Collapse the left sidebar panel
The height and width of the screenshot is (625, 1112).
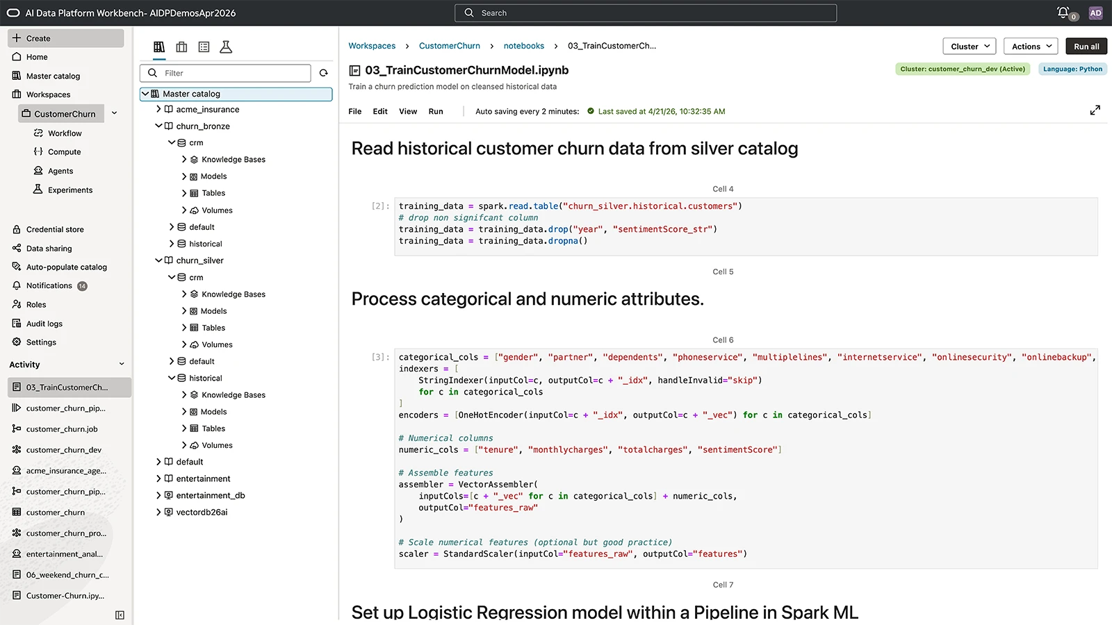click(x=120, y=615)
